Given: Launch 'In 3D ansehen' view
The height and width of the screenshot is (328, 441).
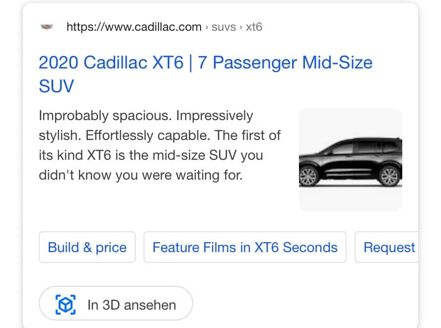Looking at the screenshot, I should click(116, 303).
